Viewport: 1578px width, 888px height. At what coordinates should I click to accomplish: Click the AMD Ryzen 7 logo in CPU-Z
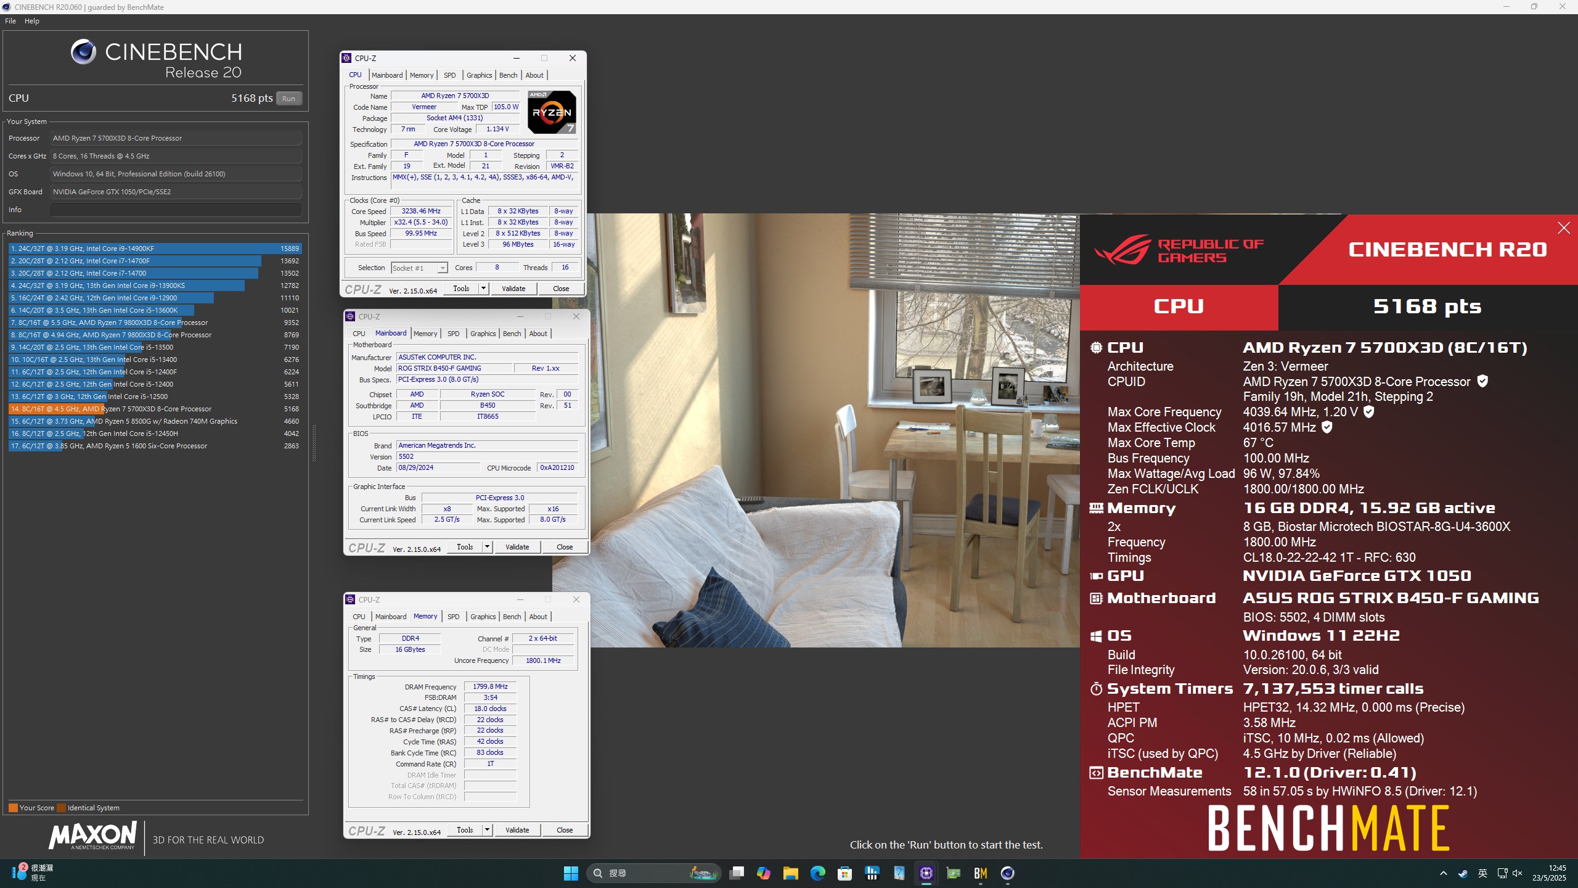552,112
